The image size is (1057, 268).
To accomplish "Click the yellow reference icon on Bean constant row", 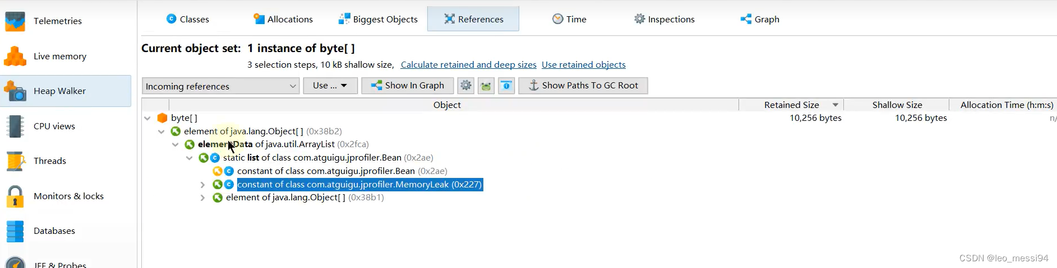I will (218, 171).
